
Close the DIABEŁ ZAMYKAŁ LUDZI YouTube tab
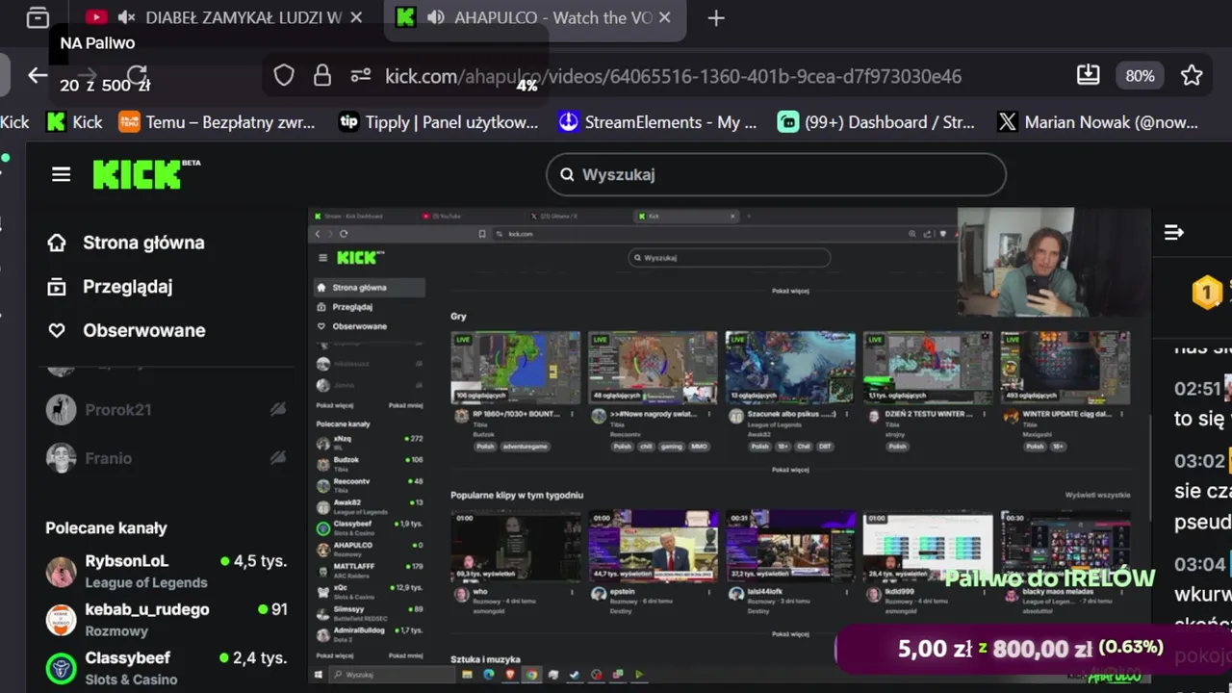click(357, 17)
